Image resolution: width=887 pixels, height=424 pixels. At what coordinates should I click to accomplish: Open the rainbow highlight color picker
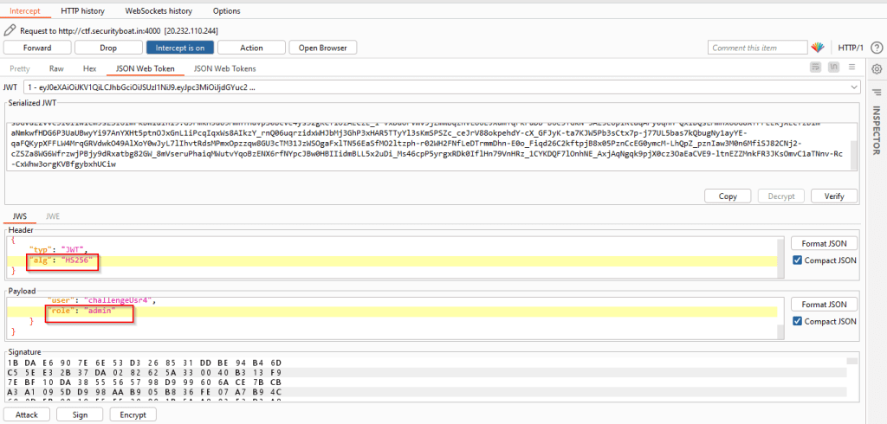coord(818,48)
